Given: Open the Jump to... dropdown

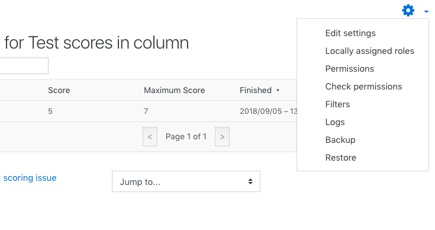Looking at the screenshot, I should [186, 181].
